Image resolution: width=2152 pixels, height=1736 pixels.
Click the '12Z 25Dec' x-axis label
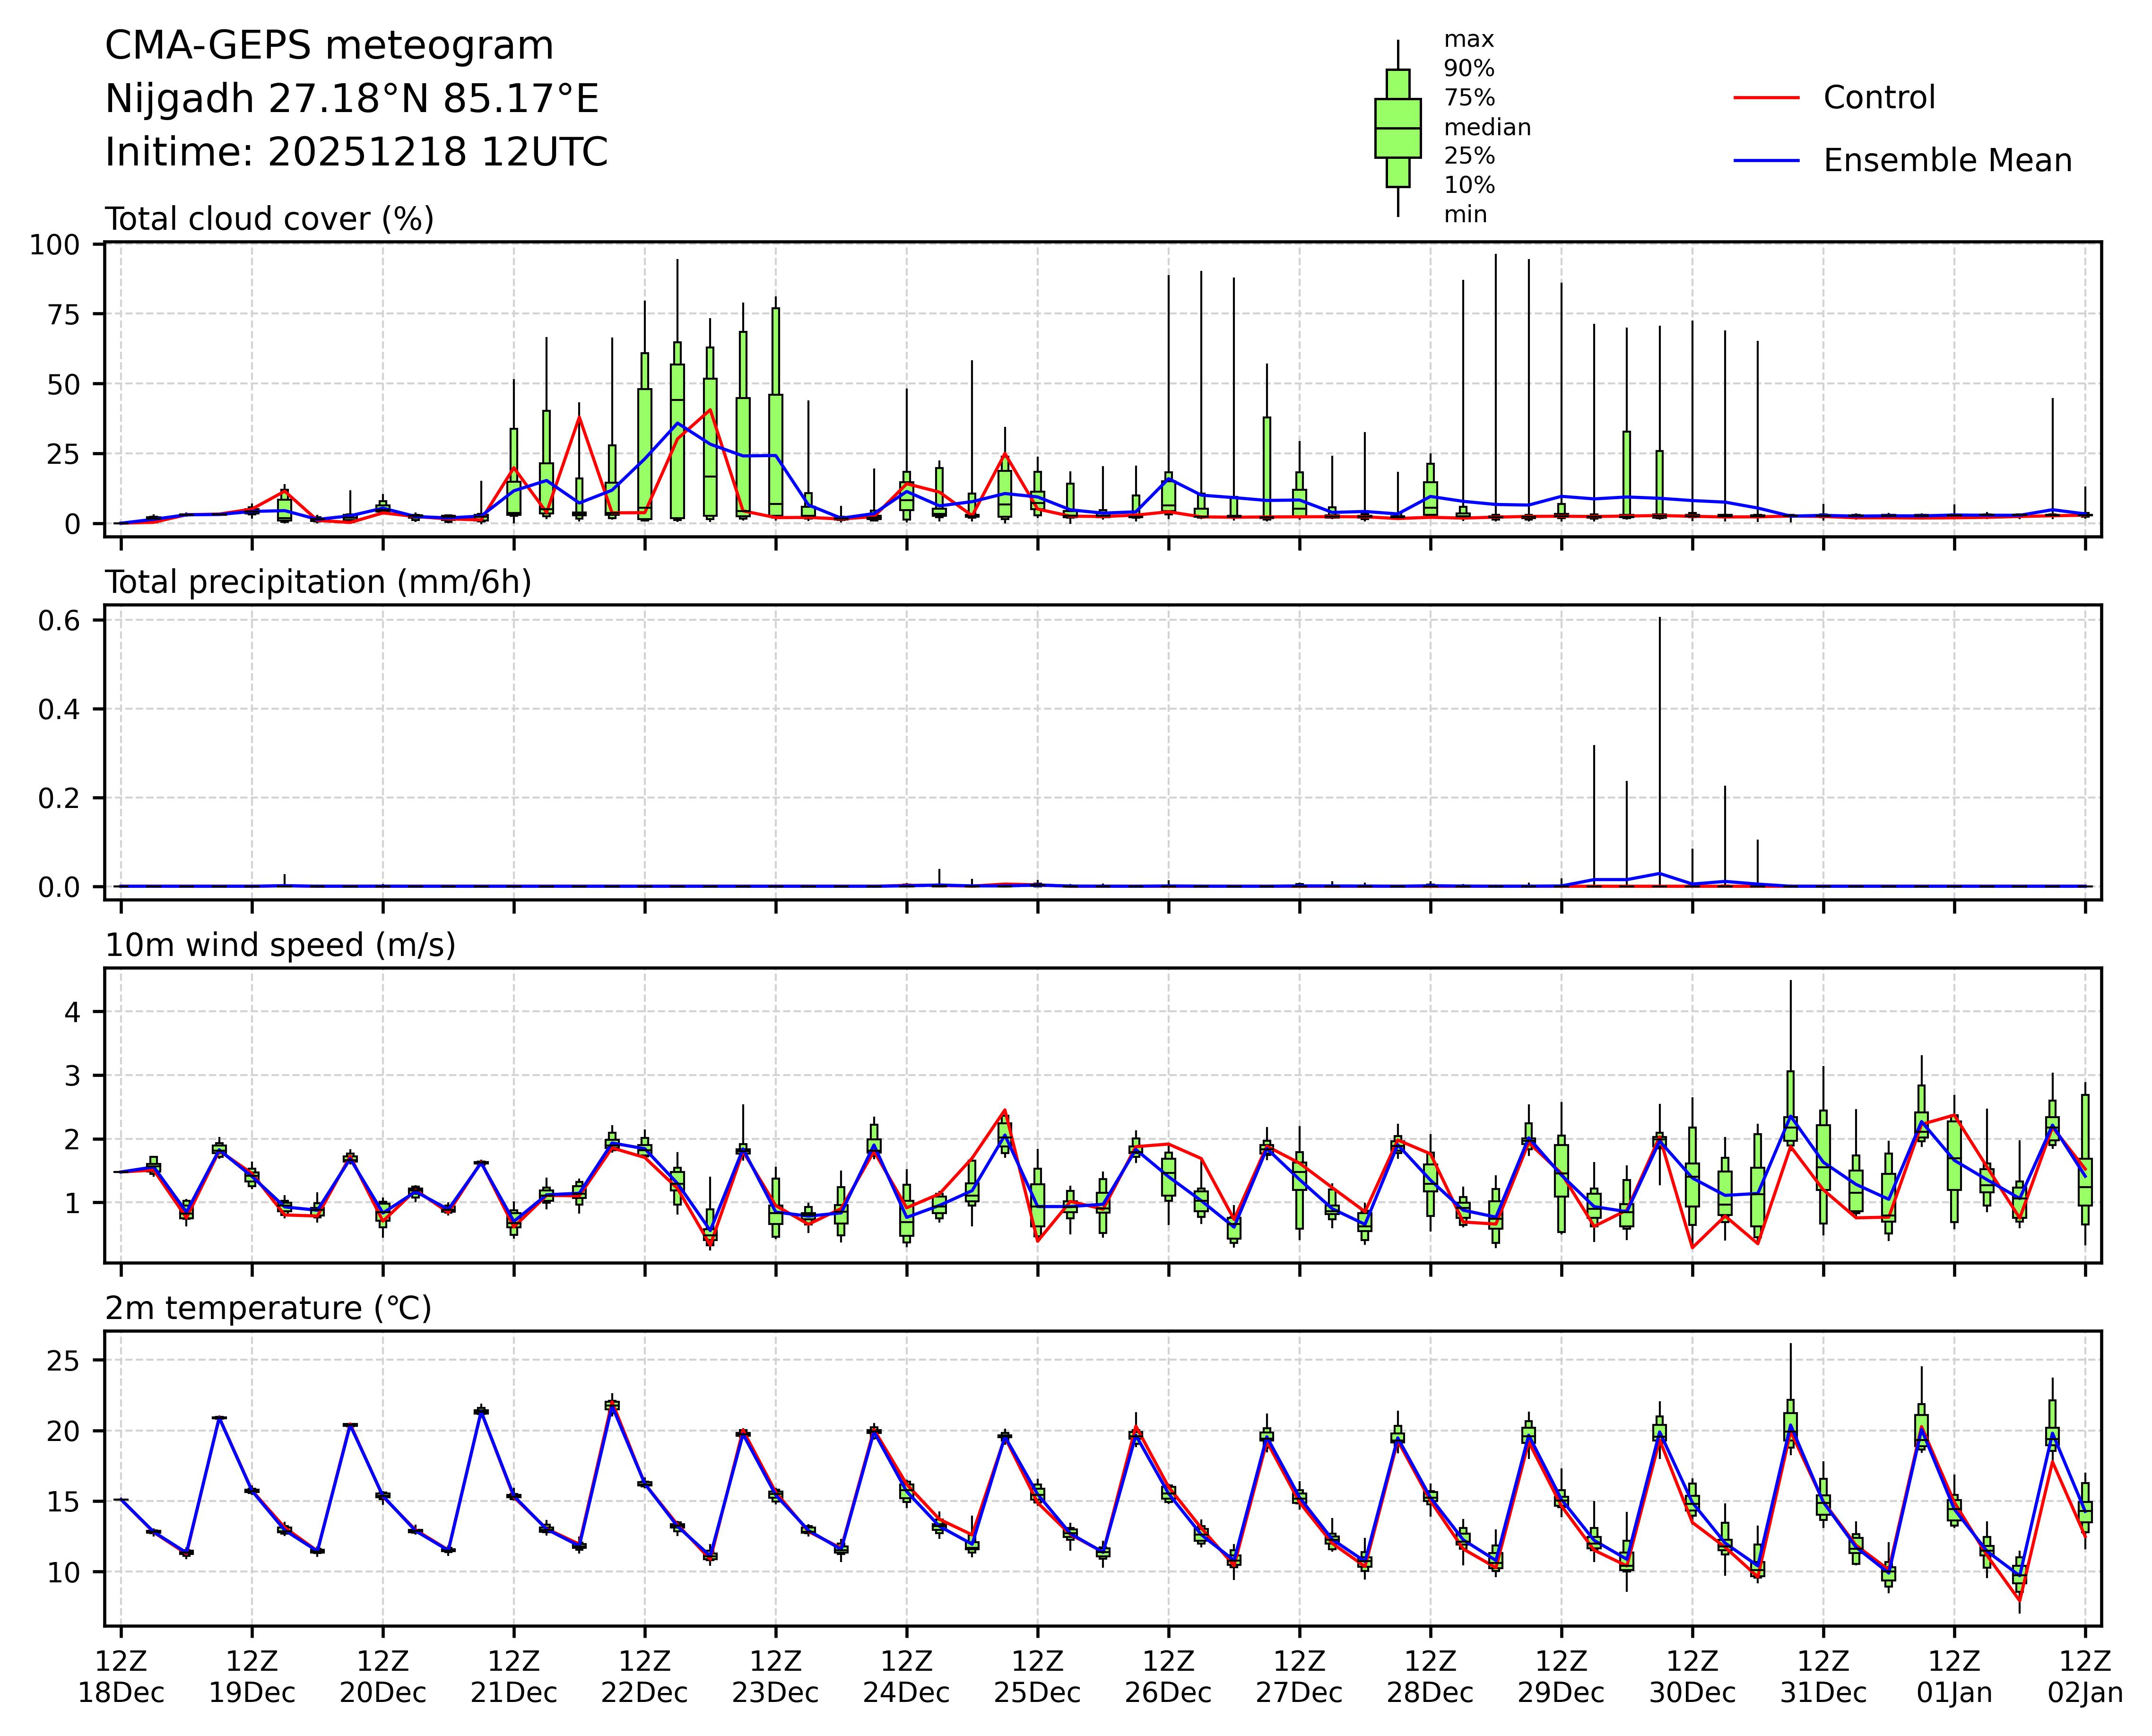(x=1037, y=1677)
